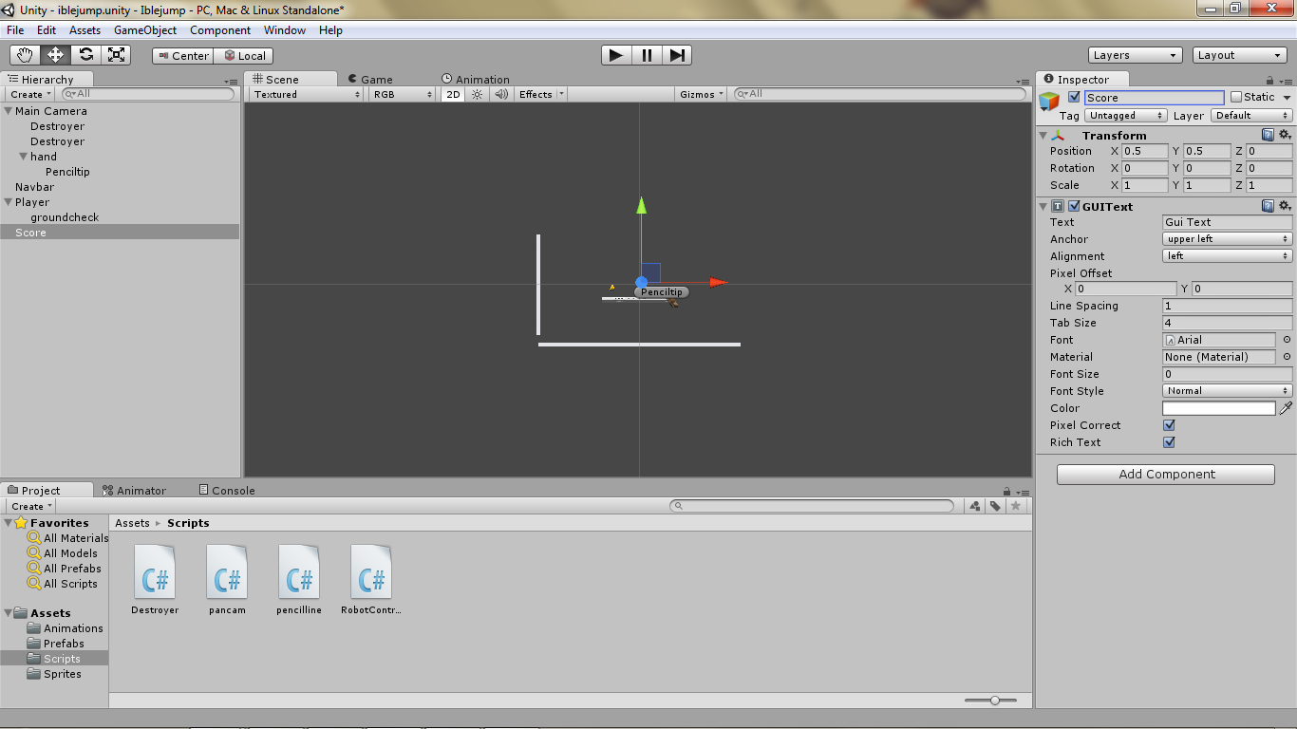The height and width of the screenshot is (729, 1297).
Task: Click the Search by Type icon in Project
Action: [x=975, y=506]
